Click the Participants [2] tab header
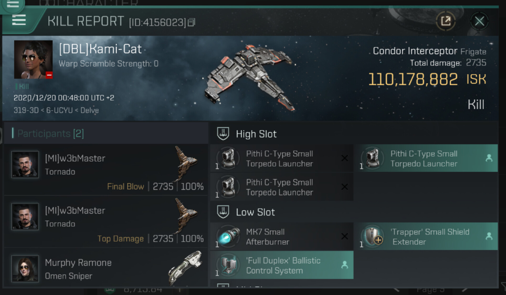Screen dimensions: 506x295 click(x=50, y=134)
